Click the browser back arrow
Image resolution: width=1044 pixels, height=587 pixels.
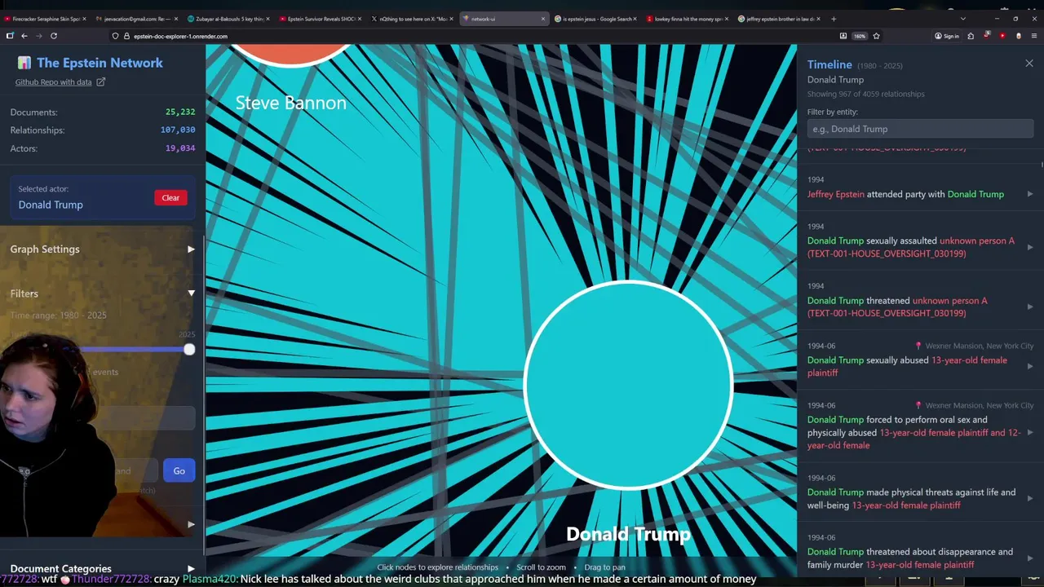coord(24,36)
